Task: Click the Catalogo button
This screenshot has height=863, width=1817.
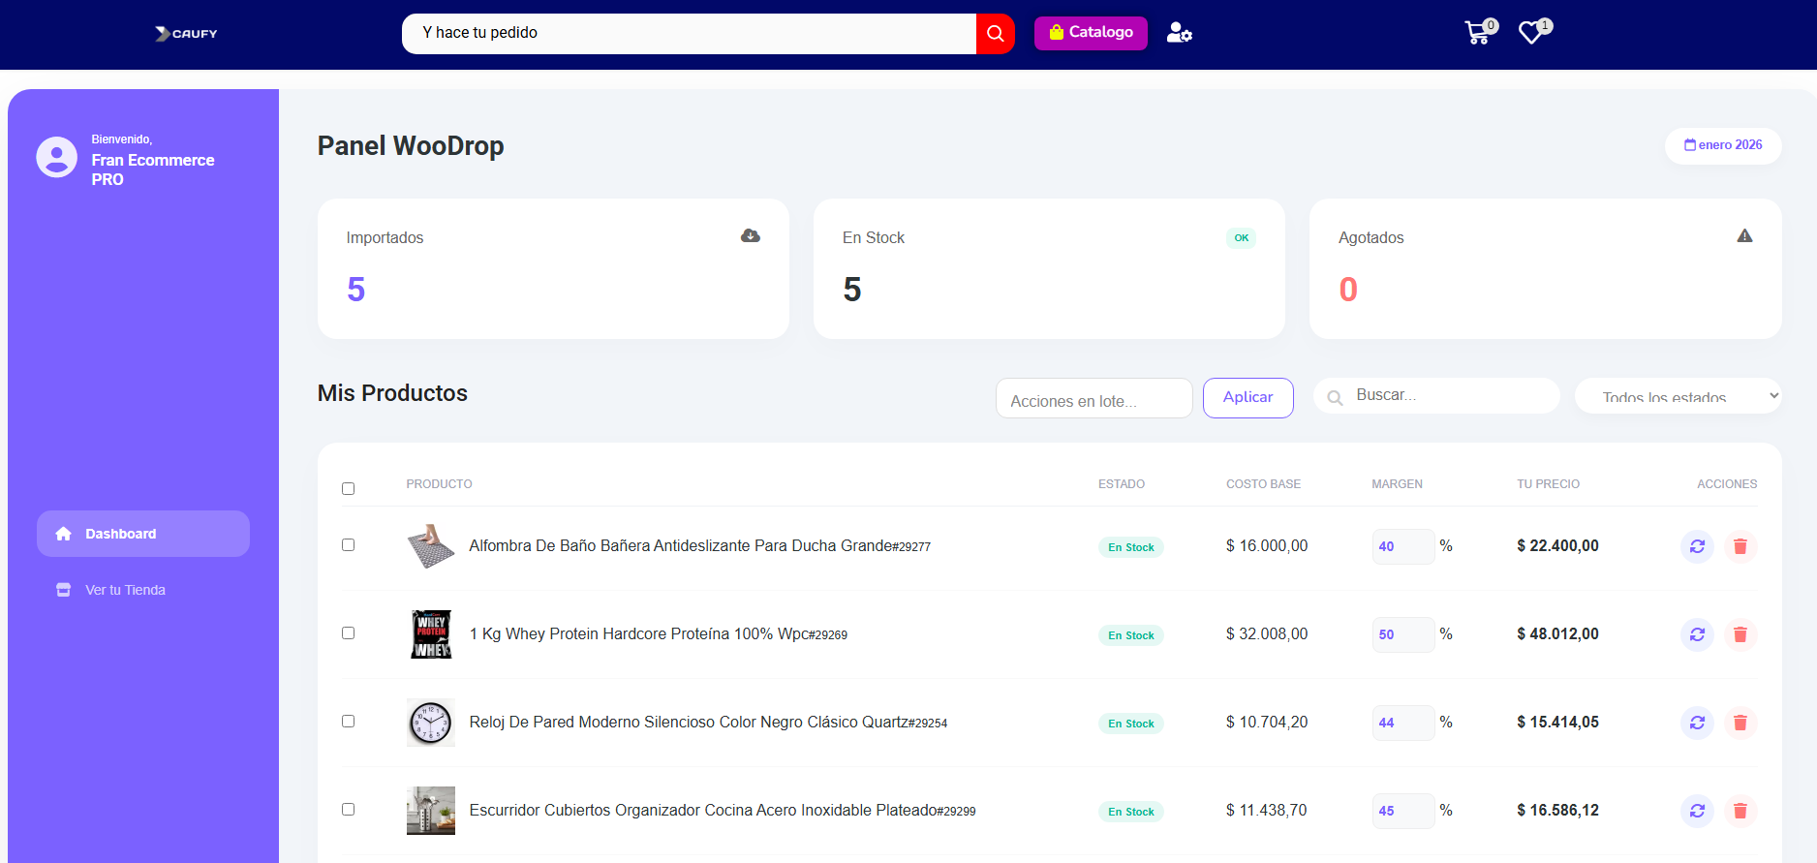Action: [x=1091, y=33]
